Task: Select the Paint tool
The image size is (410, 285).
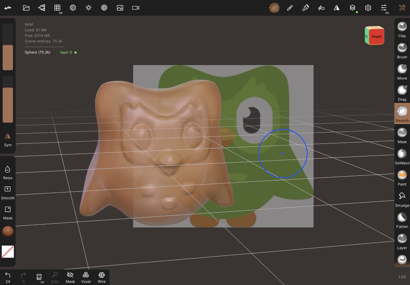Action: coord(402,178)
